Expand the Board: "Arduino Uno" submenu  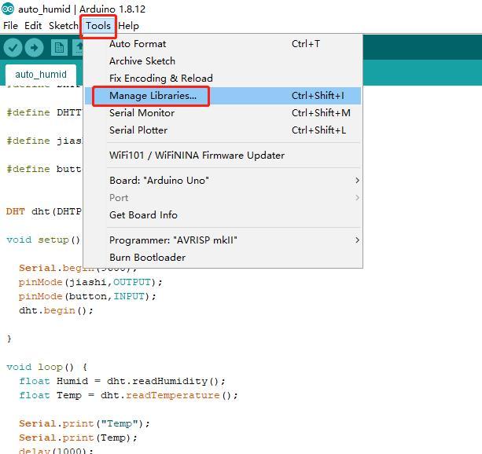(x=223, y=181)
